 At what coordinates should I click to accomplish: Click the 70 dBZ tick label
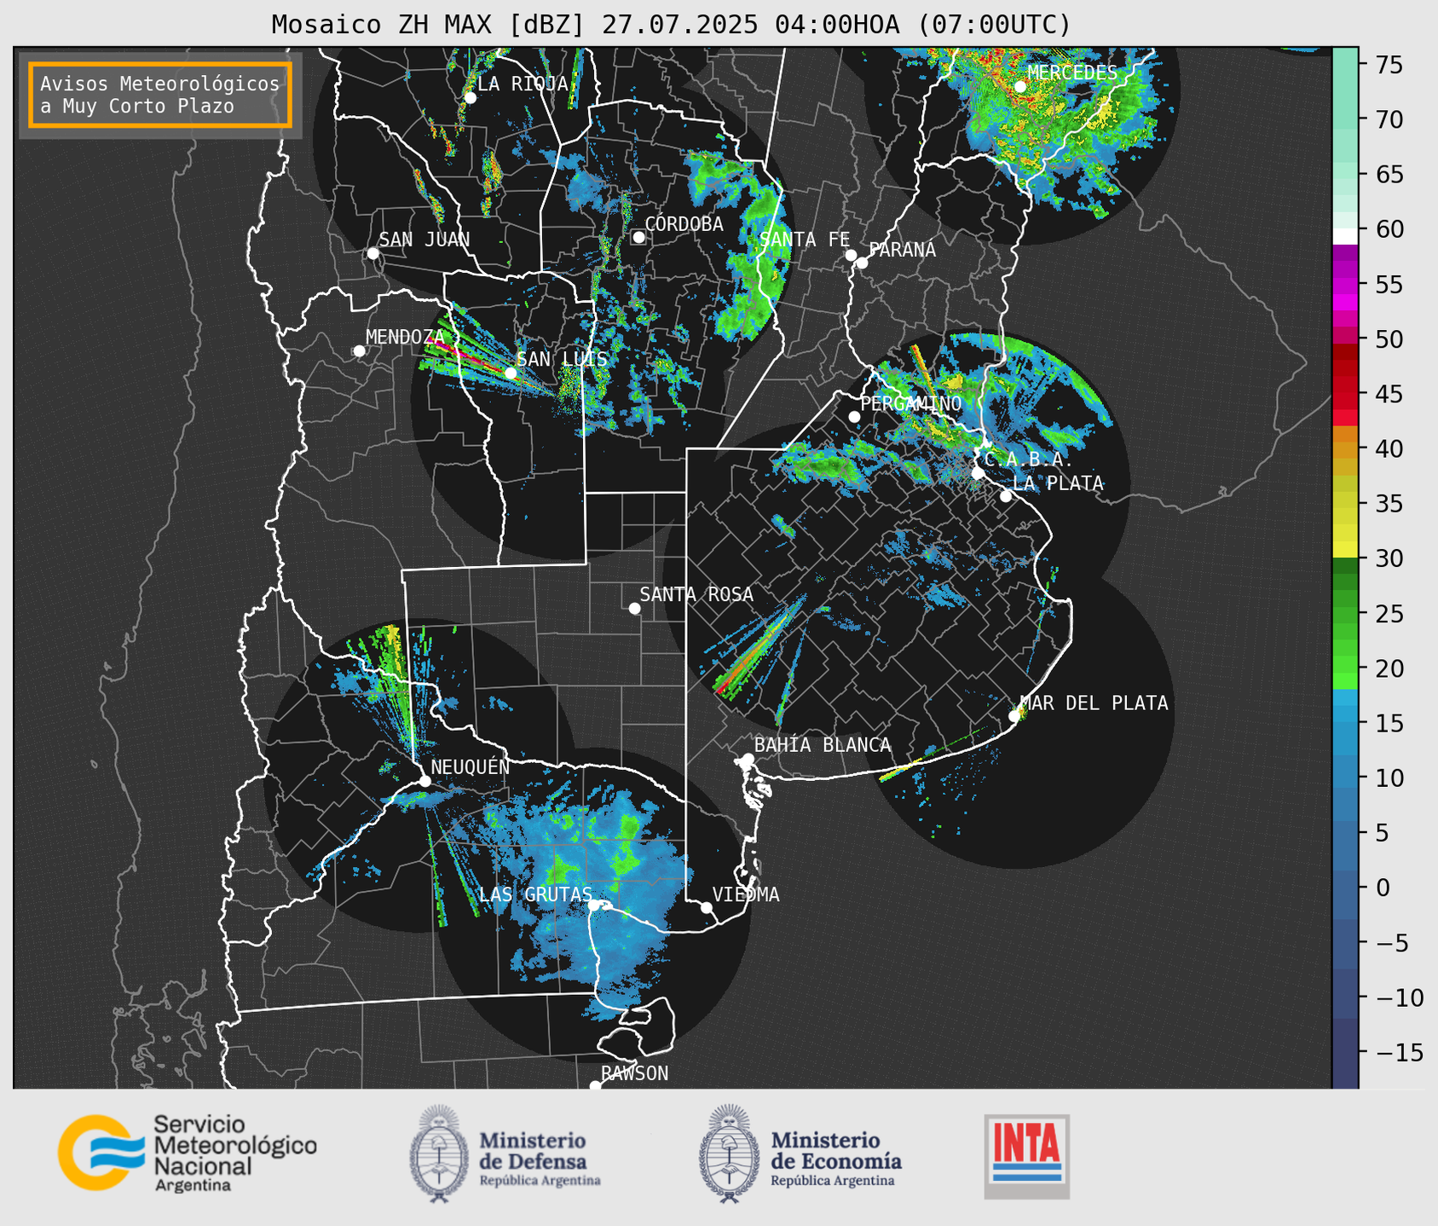[x=1389, y=119]
